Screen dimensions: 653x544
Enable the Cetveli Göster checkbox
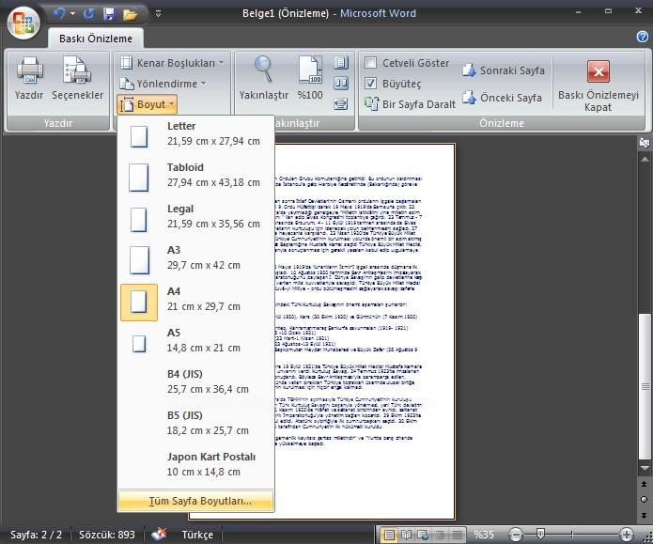[370, 63]
